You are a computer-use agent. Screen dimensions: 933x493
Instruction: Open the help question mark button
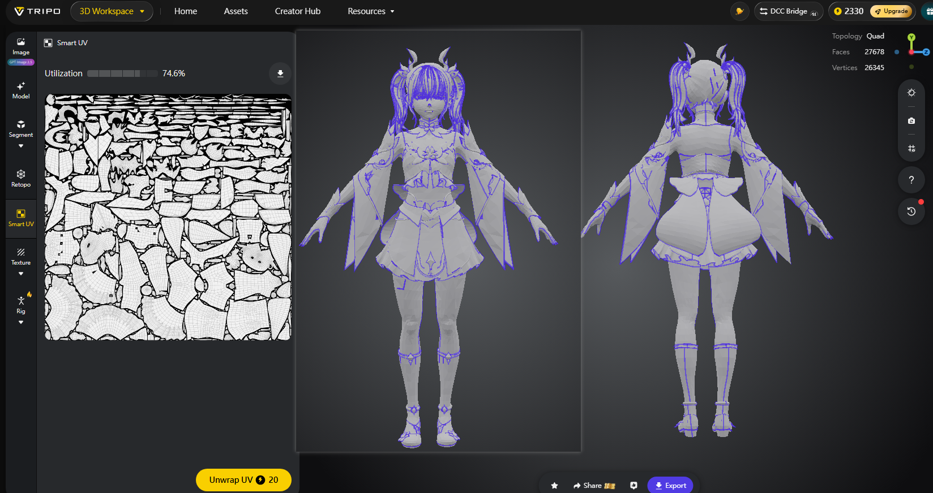911,180
